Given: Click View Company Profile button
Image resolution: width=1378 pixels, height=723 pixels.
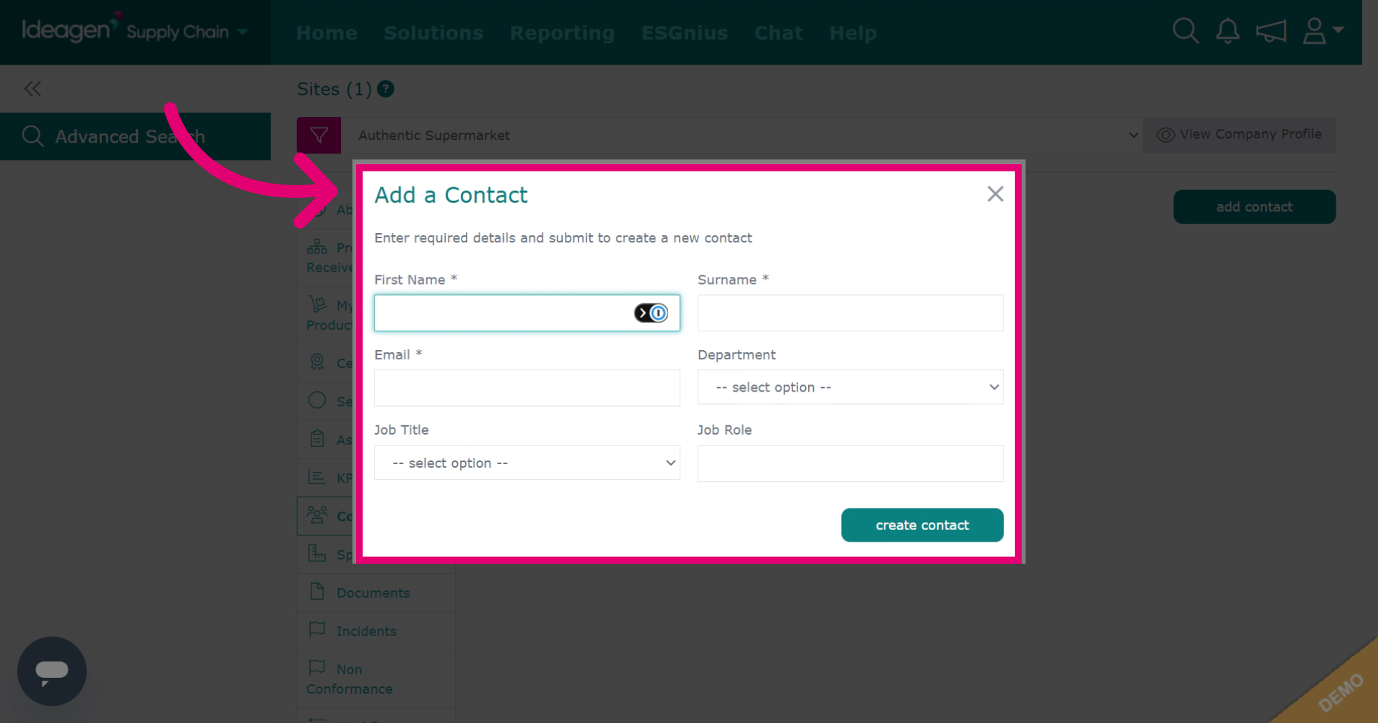Looking at the screenshot, I should point(1239,135).
